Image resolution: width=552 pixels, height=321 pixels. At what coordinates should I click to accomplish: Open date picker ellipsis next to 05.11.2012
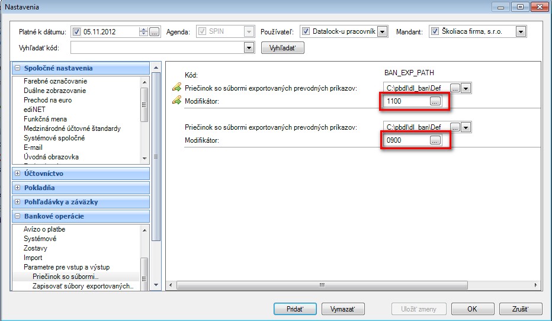154,31
